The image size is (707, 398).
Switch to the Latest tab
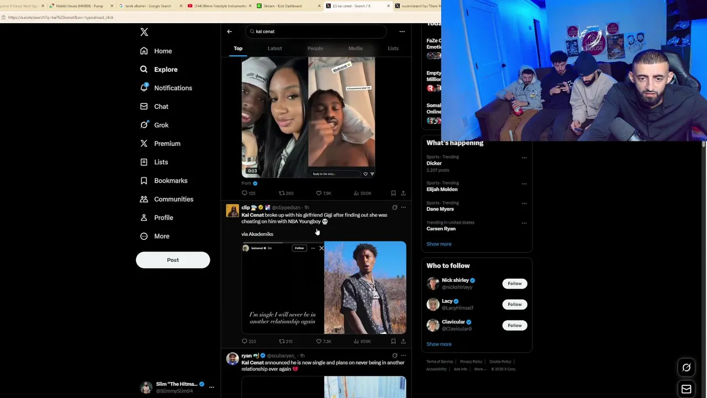pyautogui.click(x=275, y=48)
